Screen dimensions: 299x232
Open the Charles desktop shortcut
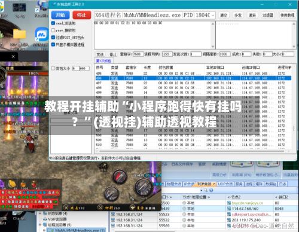pyautogui.click(x=19, y=216)
